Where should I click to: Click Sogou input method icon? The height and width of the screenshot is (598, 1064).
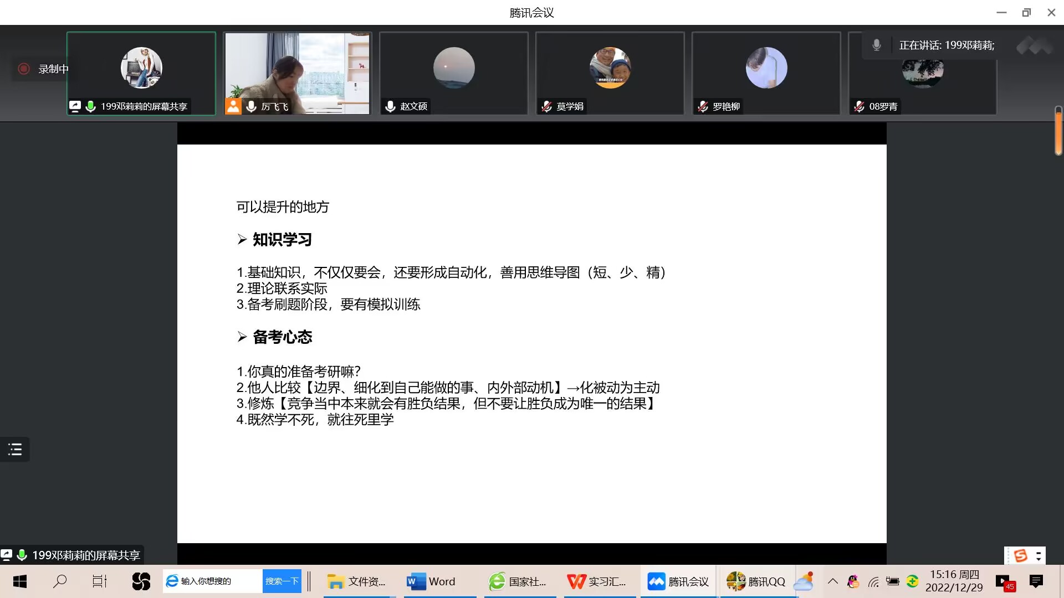(1020, 555)
